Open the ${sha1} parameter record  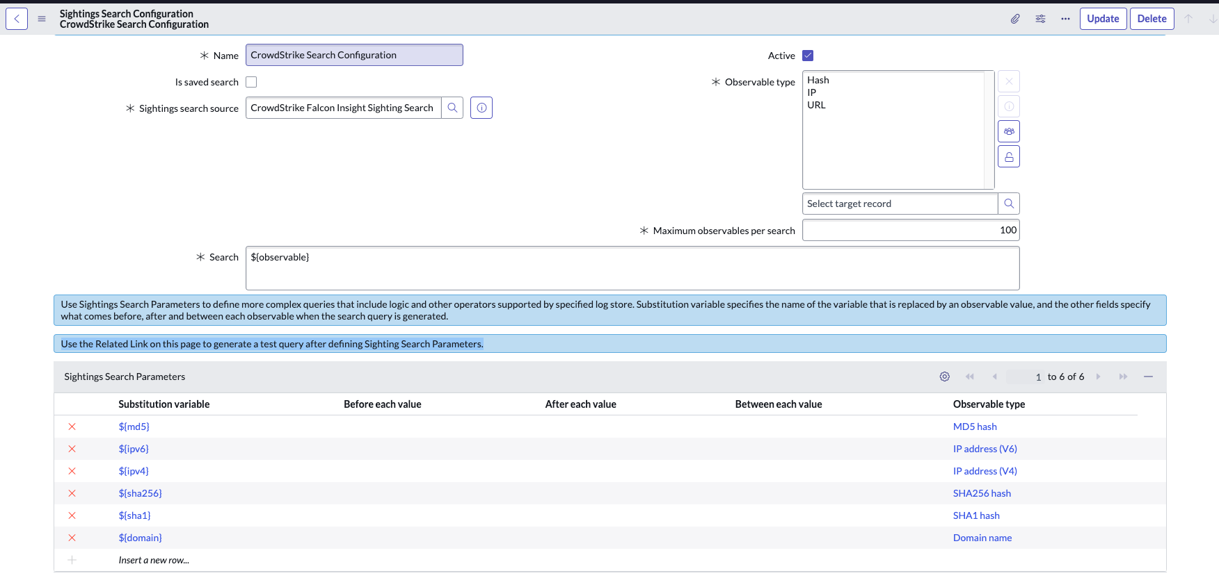click(x=134, y=515)
